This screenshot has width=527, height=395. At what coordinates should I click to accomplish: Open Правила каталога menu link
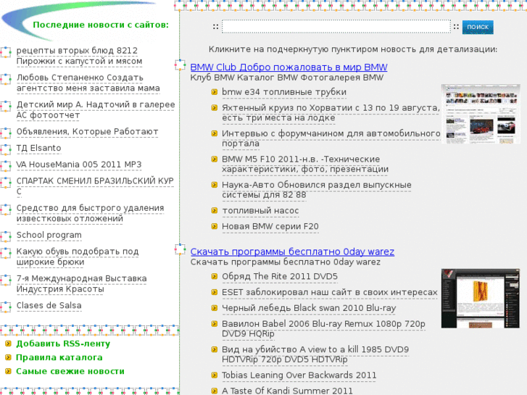click(x=59, y=357)
